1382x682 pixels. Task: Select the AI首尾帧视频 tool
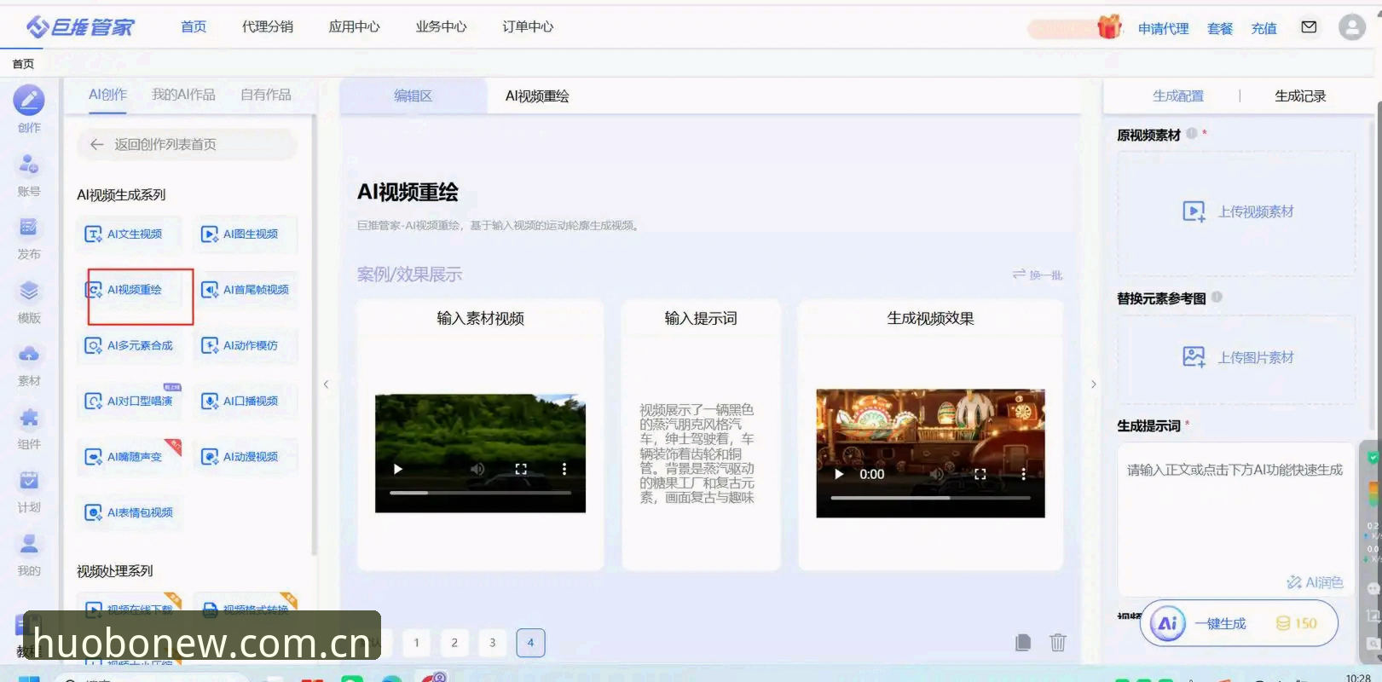(x=246, y=290)
